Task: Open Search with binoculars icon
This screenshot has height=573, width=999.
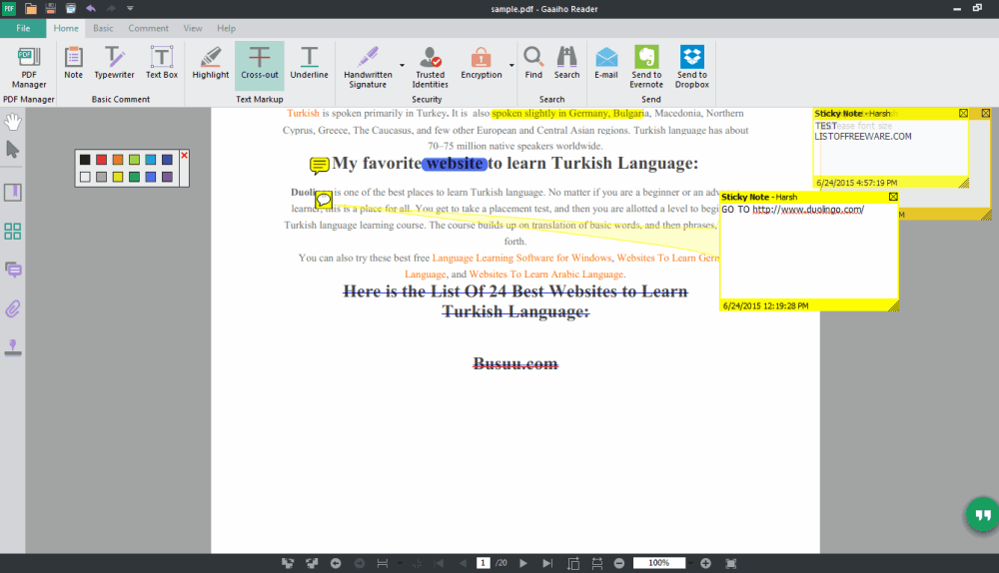Action: (566, 63)
